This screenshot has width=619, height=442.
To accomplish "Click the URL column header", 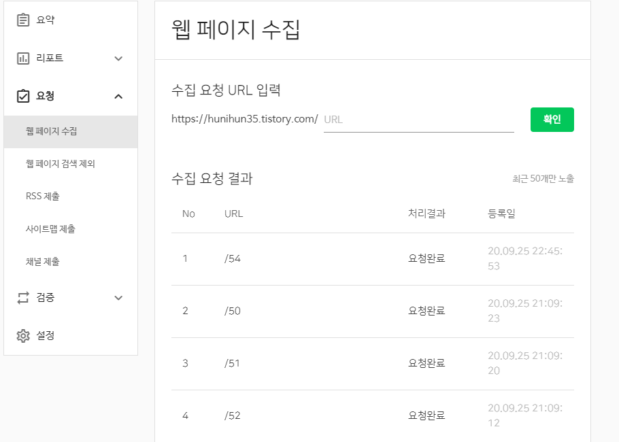I will pos(234,214).
